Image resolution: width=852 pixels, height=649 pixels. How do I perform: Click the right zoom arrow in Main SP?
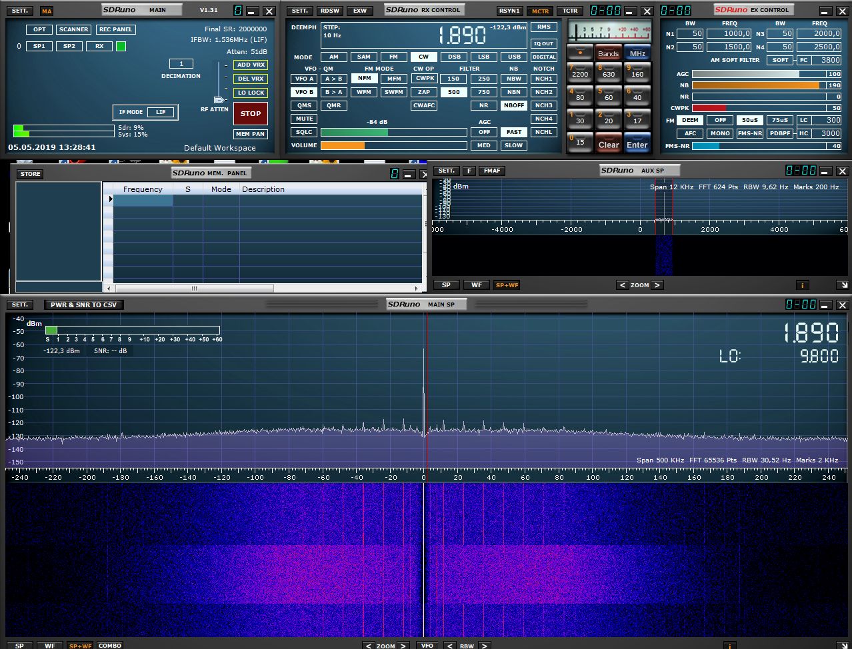403,645
